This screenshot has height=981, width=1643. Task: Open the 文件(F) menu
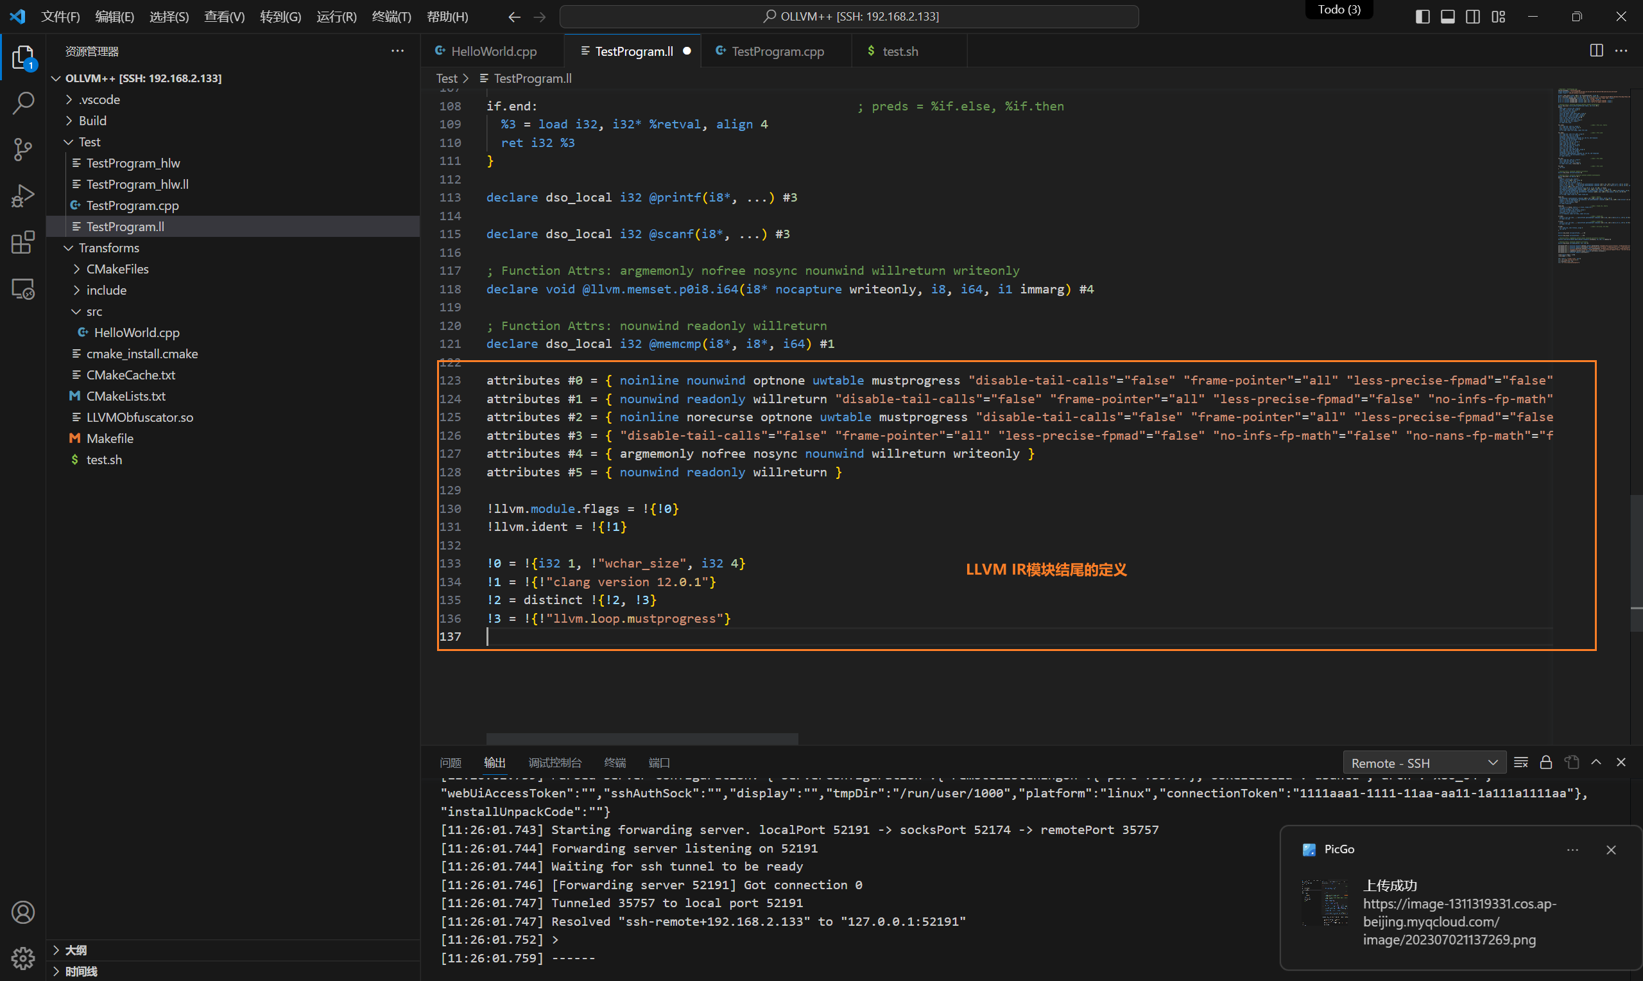(61, 17)
